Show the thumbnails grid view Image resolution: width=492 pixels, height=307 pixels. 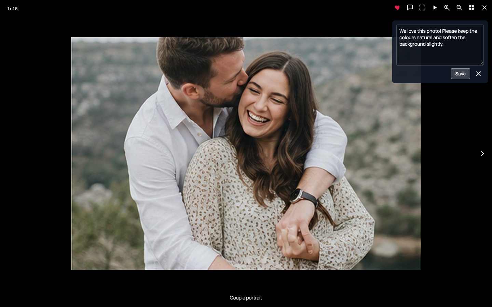coord(471,8)
